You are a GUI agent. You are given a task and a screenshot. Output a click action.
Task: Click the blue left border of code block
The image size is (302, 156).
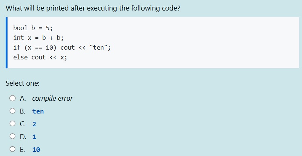click(x=6, y=42)
